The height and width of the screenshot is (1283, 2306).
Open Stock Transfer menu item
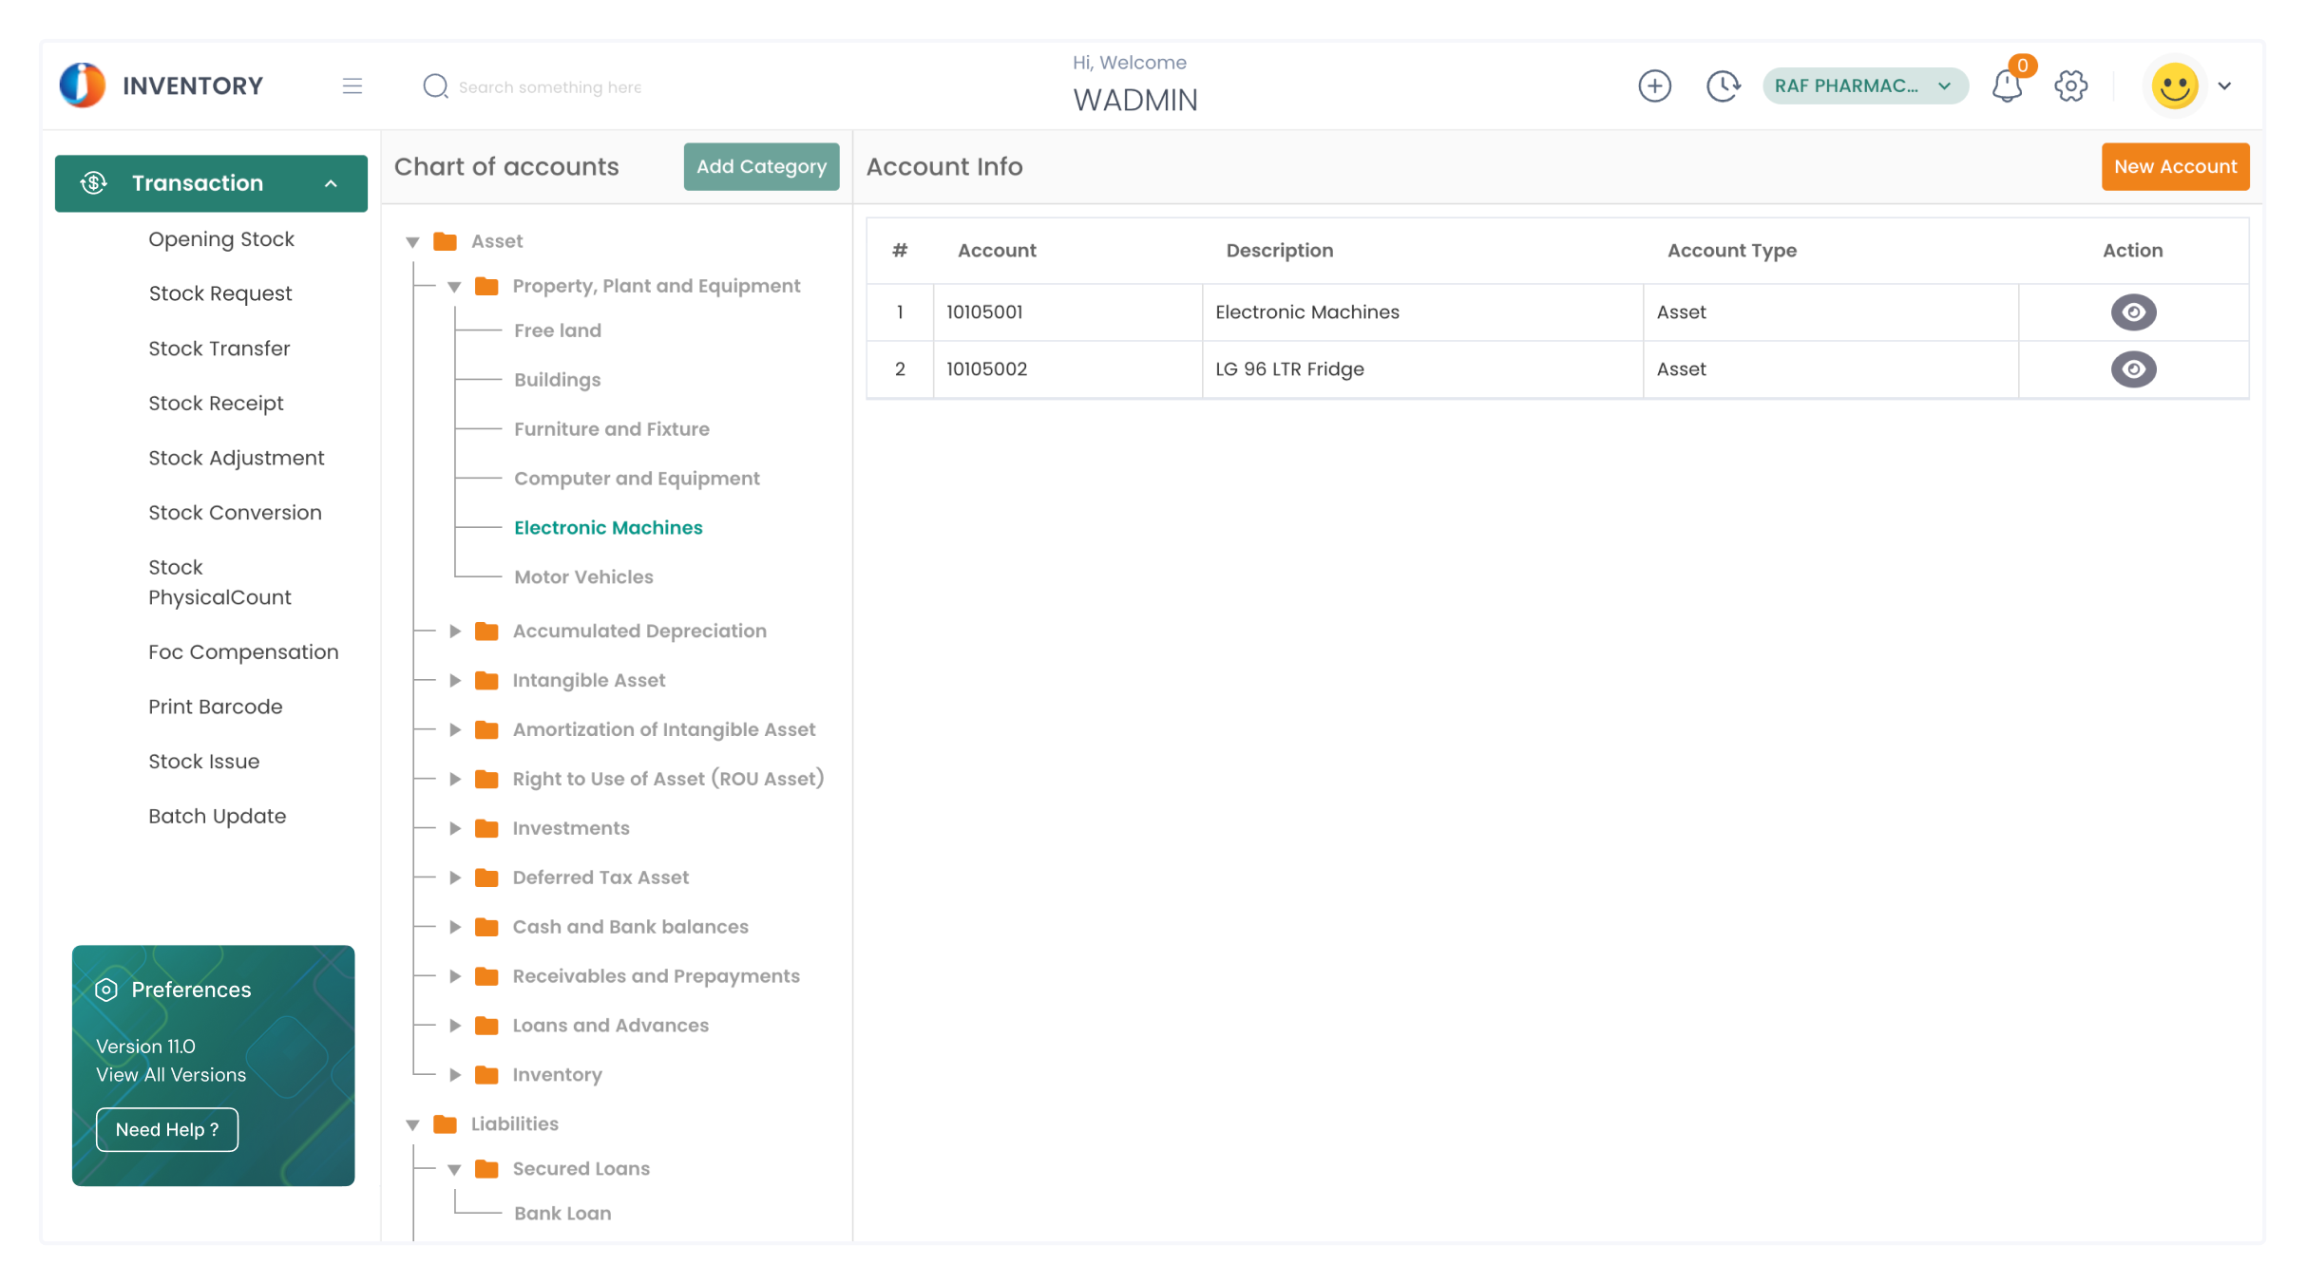point(219,349)
